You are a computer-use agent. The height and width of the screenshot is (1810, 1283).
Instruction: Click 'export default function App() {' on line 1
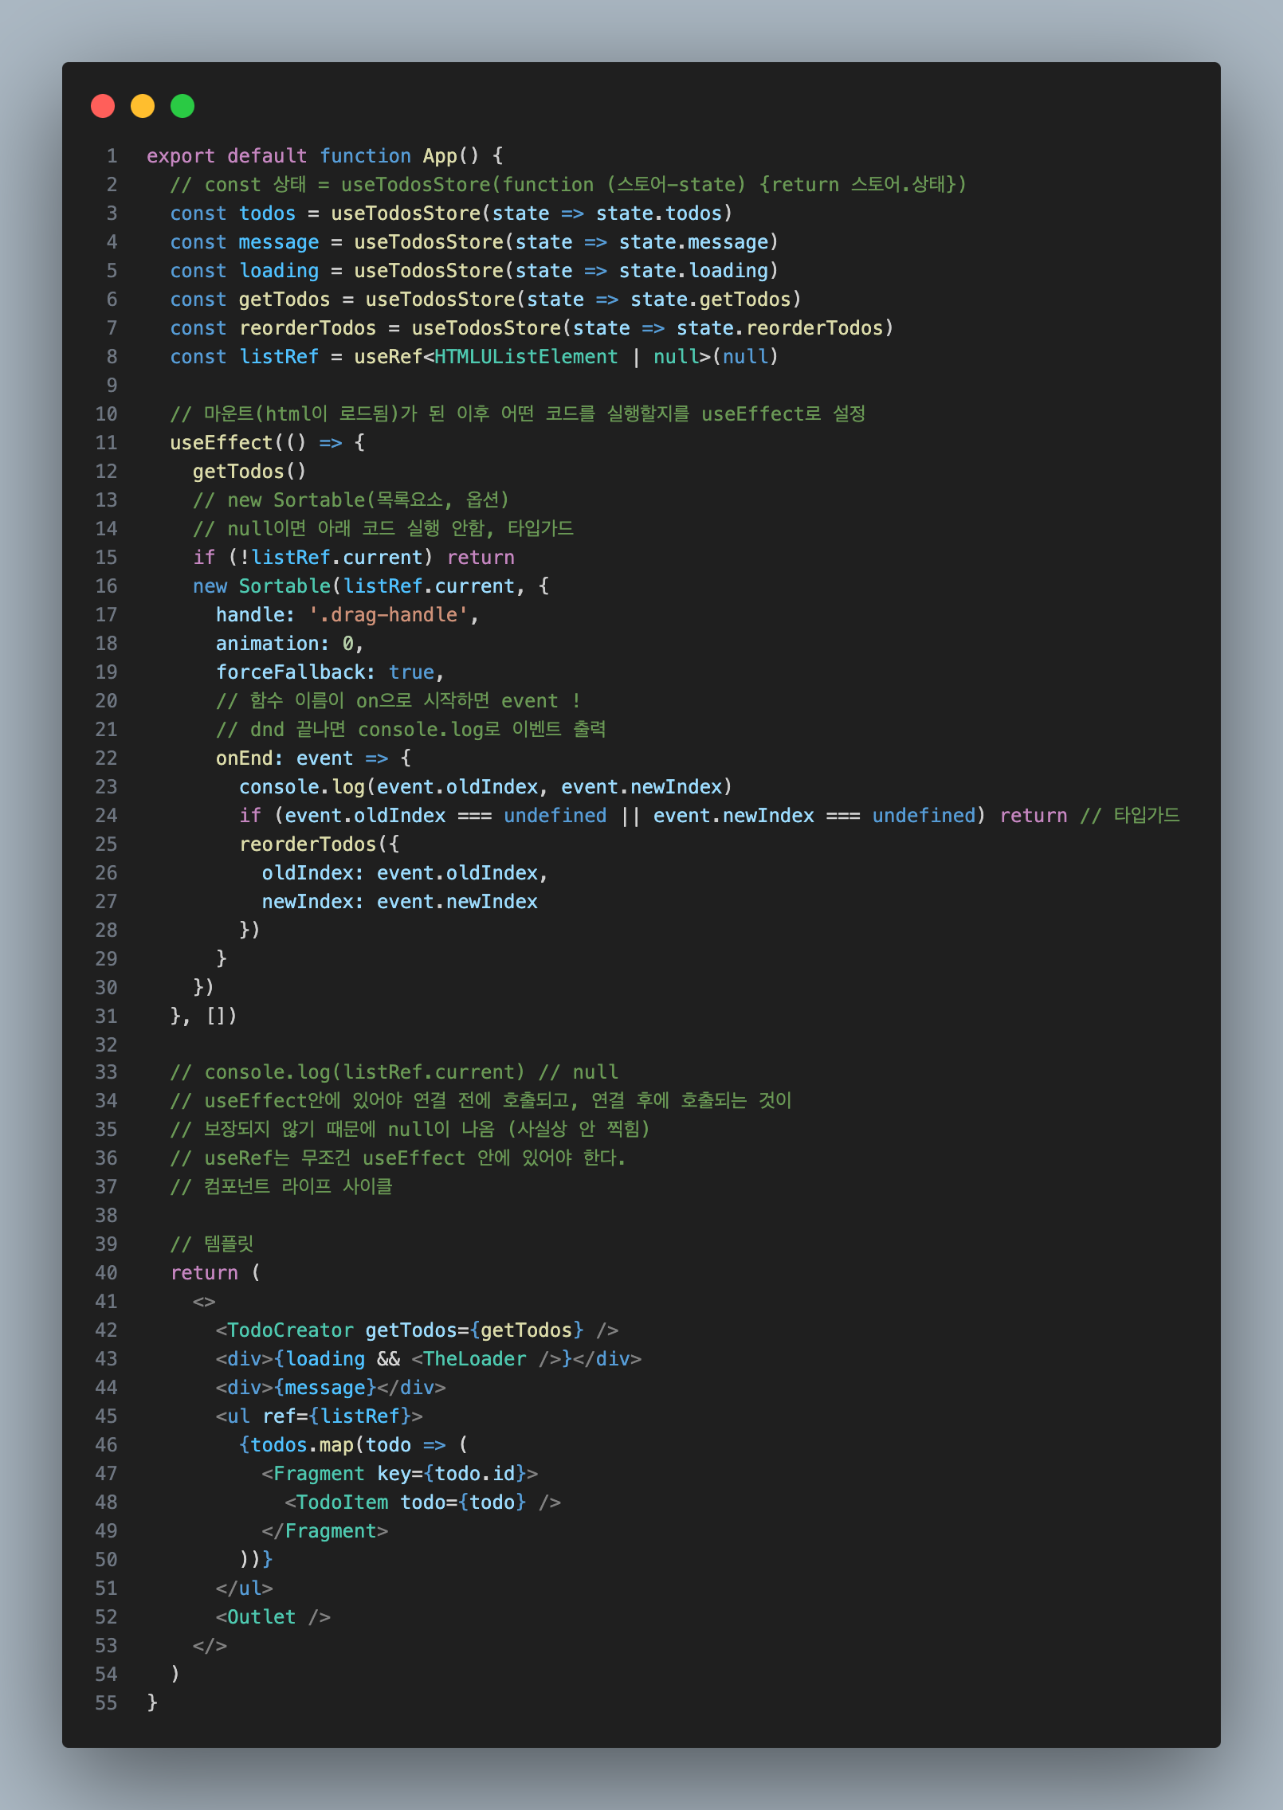(x=324, y=156)
